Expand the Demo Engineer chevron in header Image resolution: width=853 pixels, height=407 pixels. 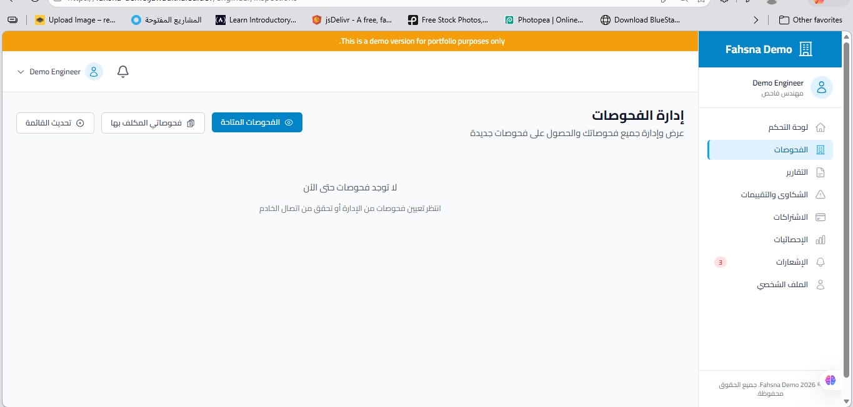point(21,72)
